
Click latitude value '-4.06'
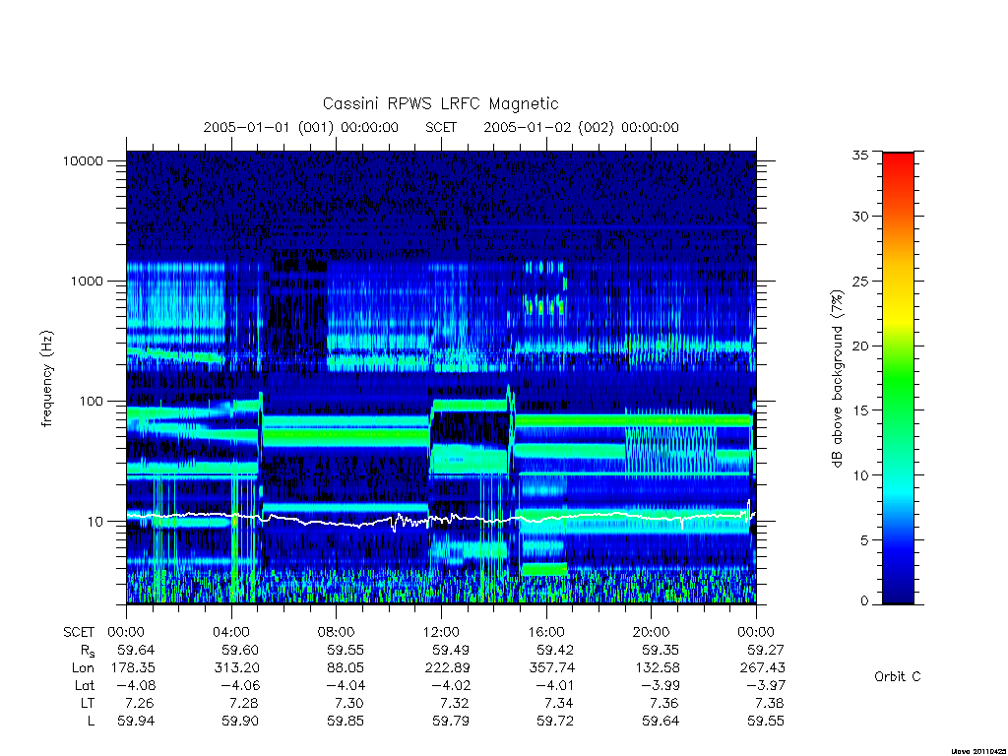coord(240,686)
